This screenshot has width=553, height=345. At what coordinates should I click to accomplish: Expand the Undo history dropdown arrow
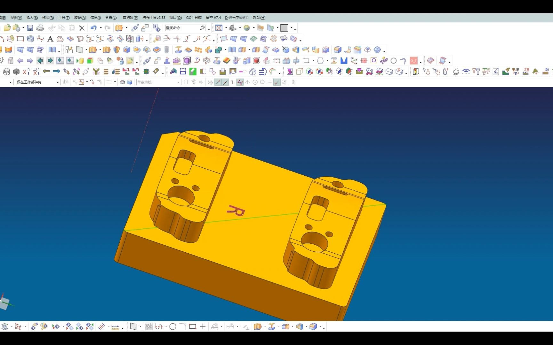click(x=100, y=28)
